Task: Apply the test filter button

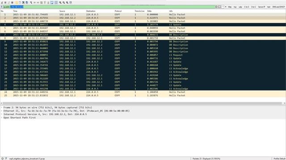Action: point(269,7)
